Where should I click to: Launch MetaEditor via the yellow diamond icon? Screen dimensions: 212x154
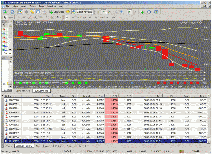(68, 12)
